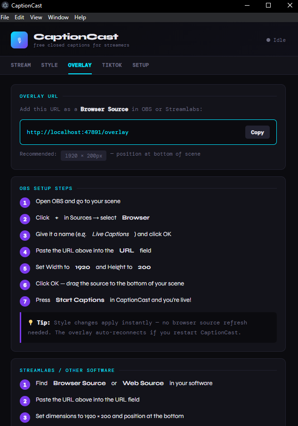Viewport: 298px width, 426px height.
Task: Open the SETUP tab
Action: pos(141,65)
